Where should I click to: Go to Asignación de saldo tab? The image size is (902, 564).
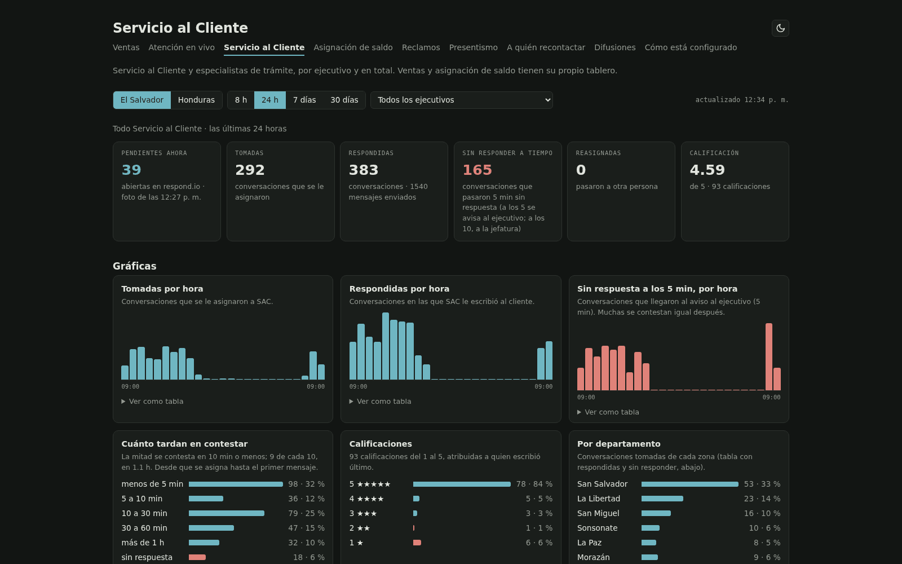coord(353,47)
